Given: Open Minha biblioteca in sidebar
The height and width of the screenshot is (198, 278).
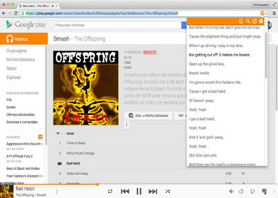Looking at the screenshot, I should [x=21, y=60].
